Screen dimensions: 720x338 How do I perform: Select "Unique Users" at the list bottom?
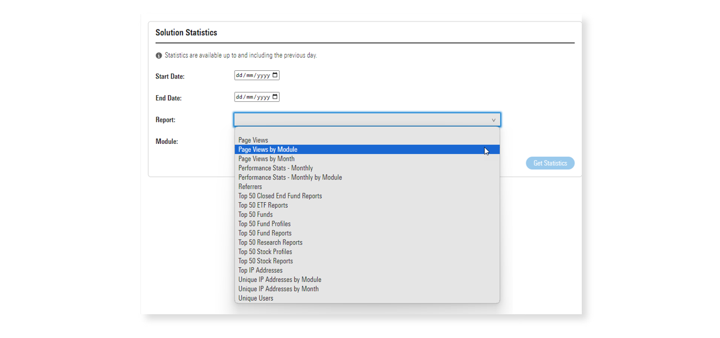(x=255, y=298)
